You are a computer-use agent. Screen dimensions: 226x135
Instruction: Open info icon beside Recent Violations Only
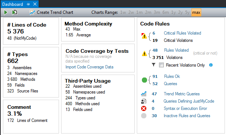pyautogui.click(x=211, y=65)
